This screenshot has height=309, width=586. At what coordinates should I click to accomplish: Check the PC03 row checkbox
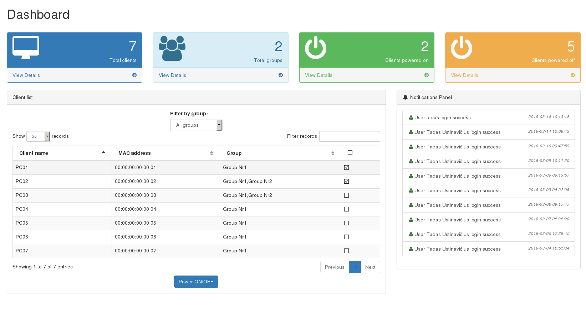(x=346, y=195)
